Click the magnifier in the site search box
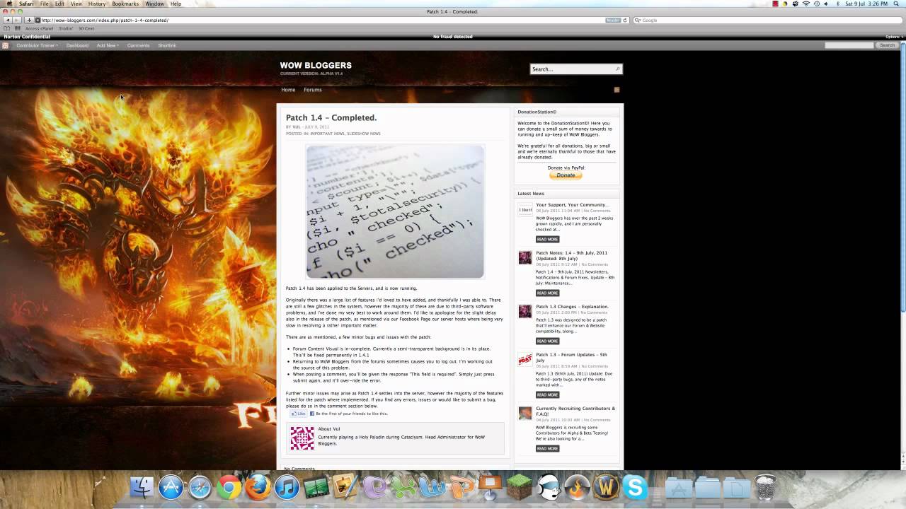The width and height of the screenshot is (906, 509). [618, 69]
